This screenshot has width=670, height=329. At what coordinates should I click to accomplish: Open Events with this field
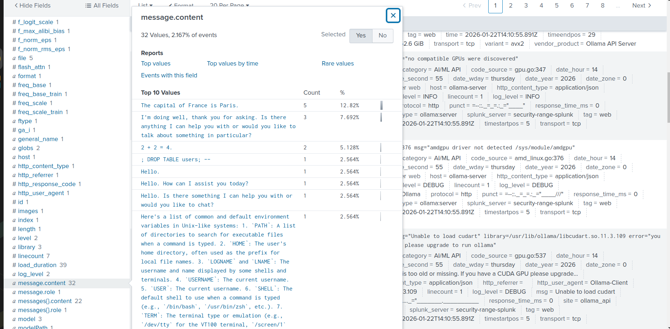pos(169,75)
